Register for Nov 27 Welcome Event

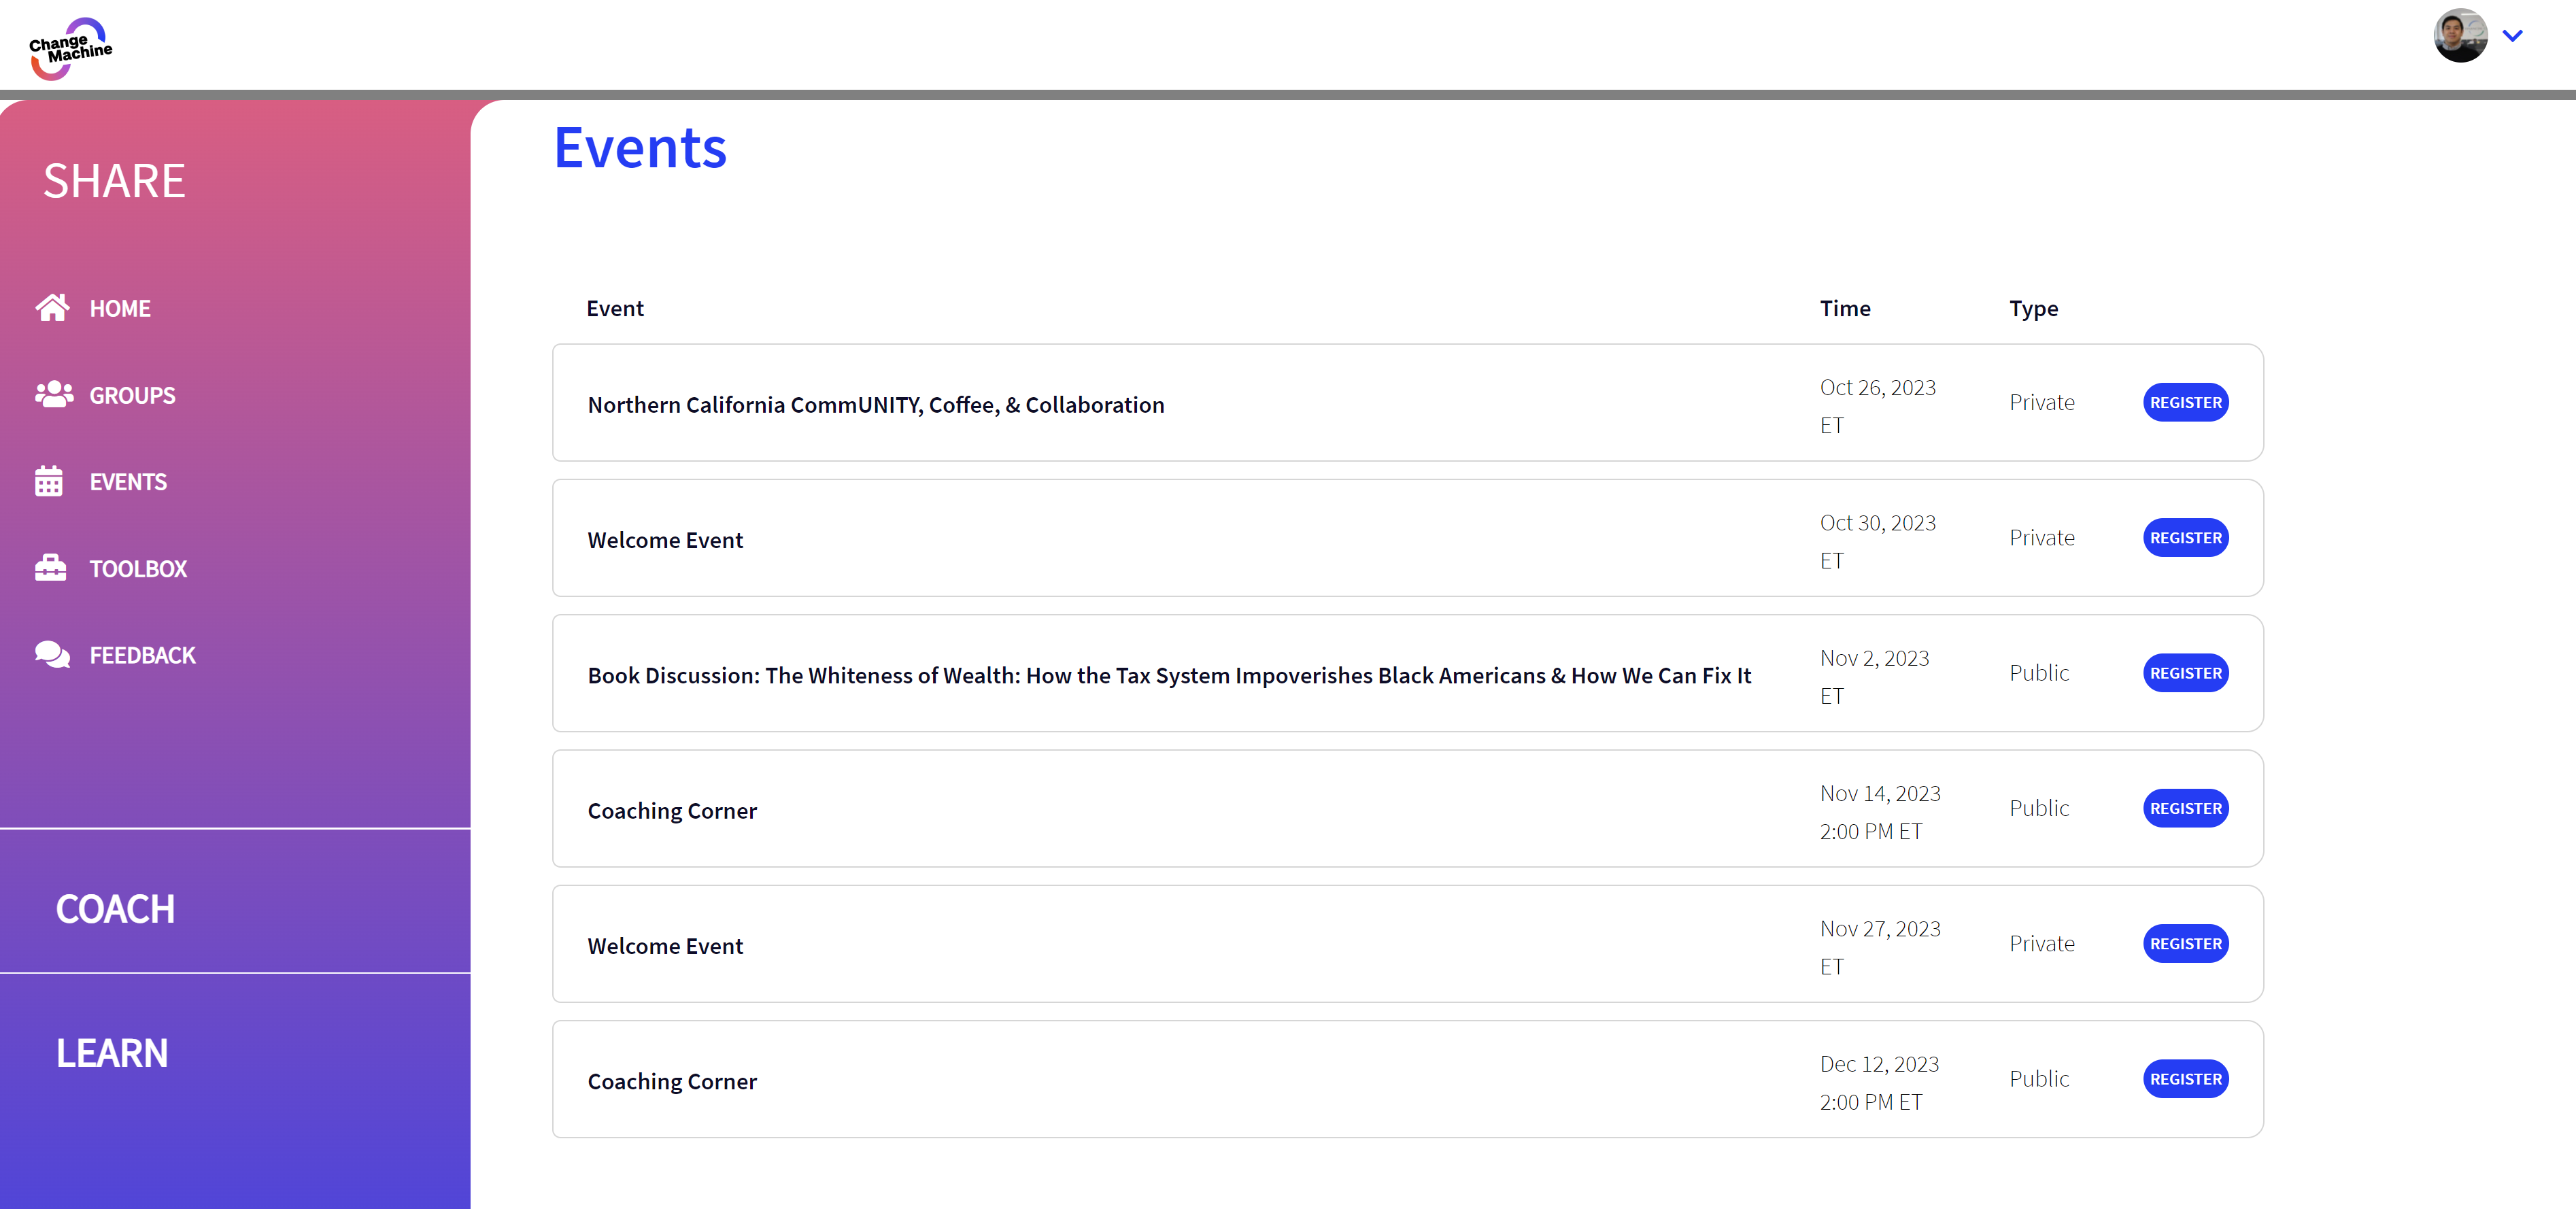[2185, 943]
